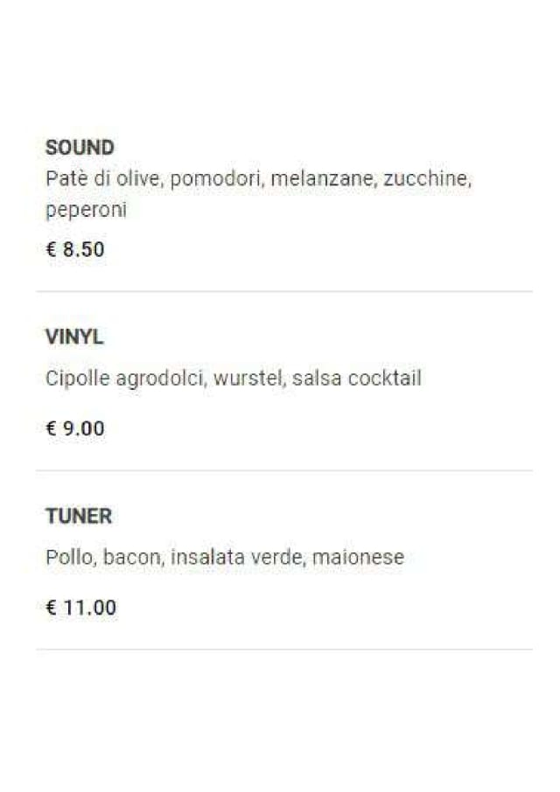
Task: Open the SOUND menu item
Action: pos(80,147)
